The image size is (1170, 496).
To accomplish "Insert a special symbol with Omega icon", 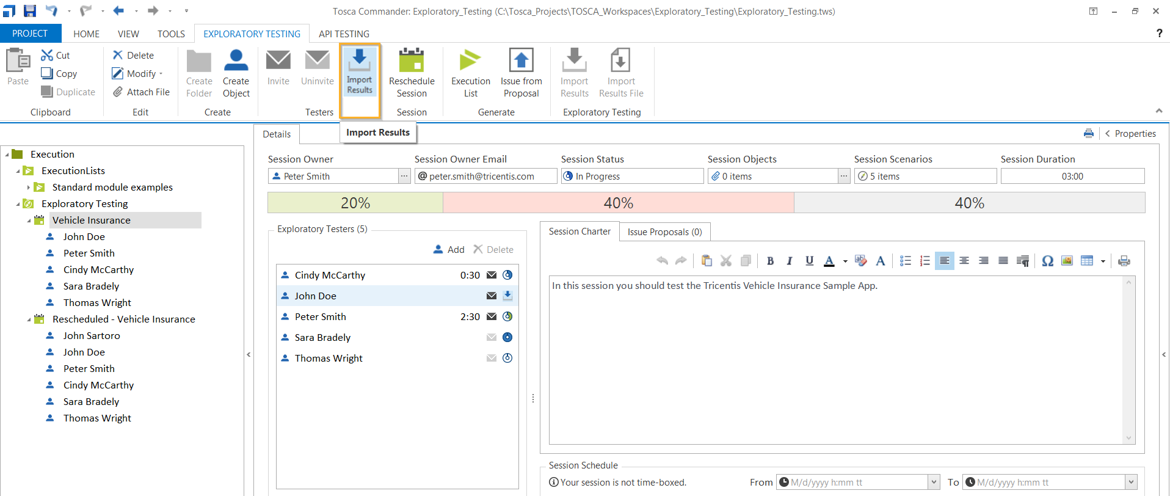I will click(x=1047, y=261).
